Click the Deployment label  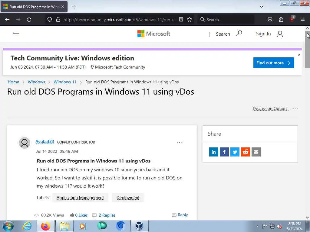click(x=128, y=198)
